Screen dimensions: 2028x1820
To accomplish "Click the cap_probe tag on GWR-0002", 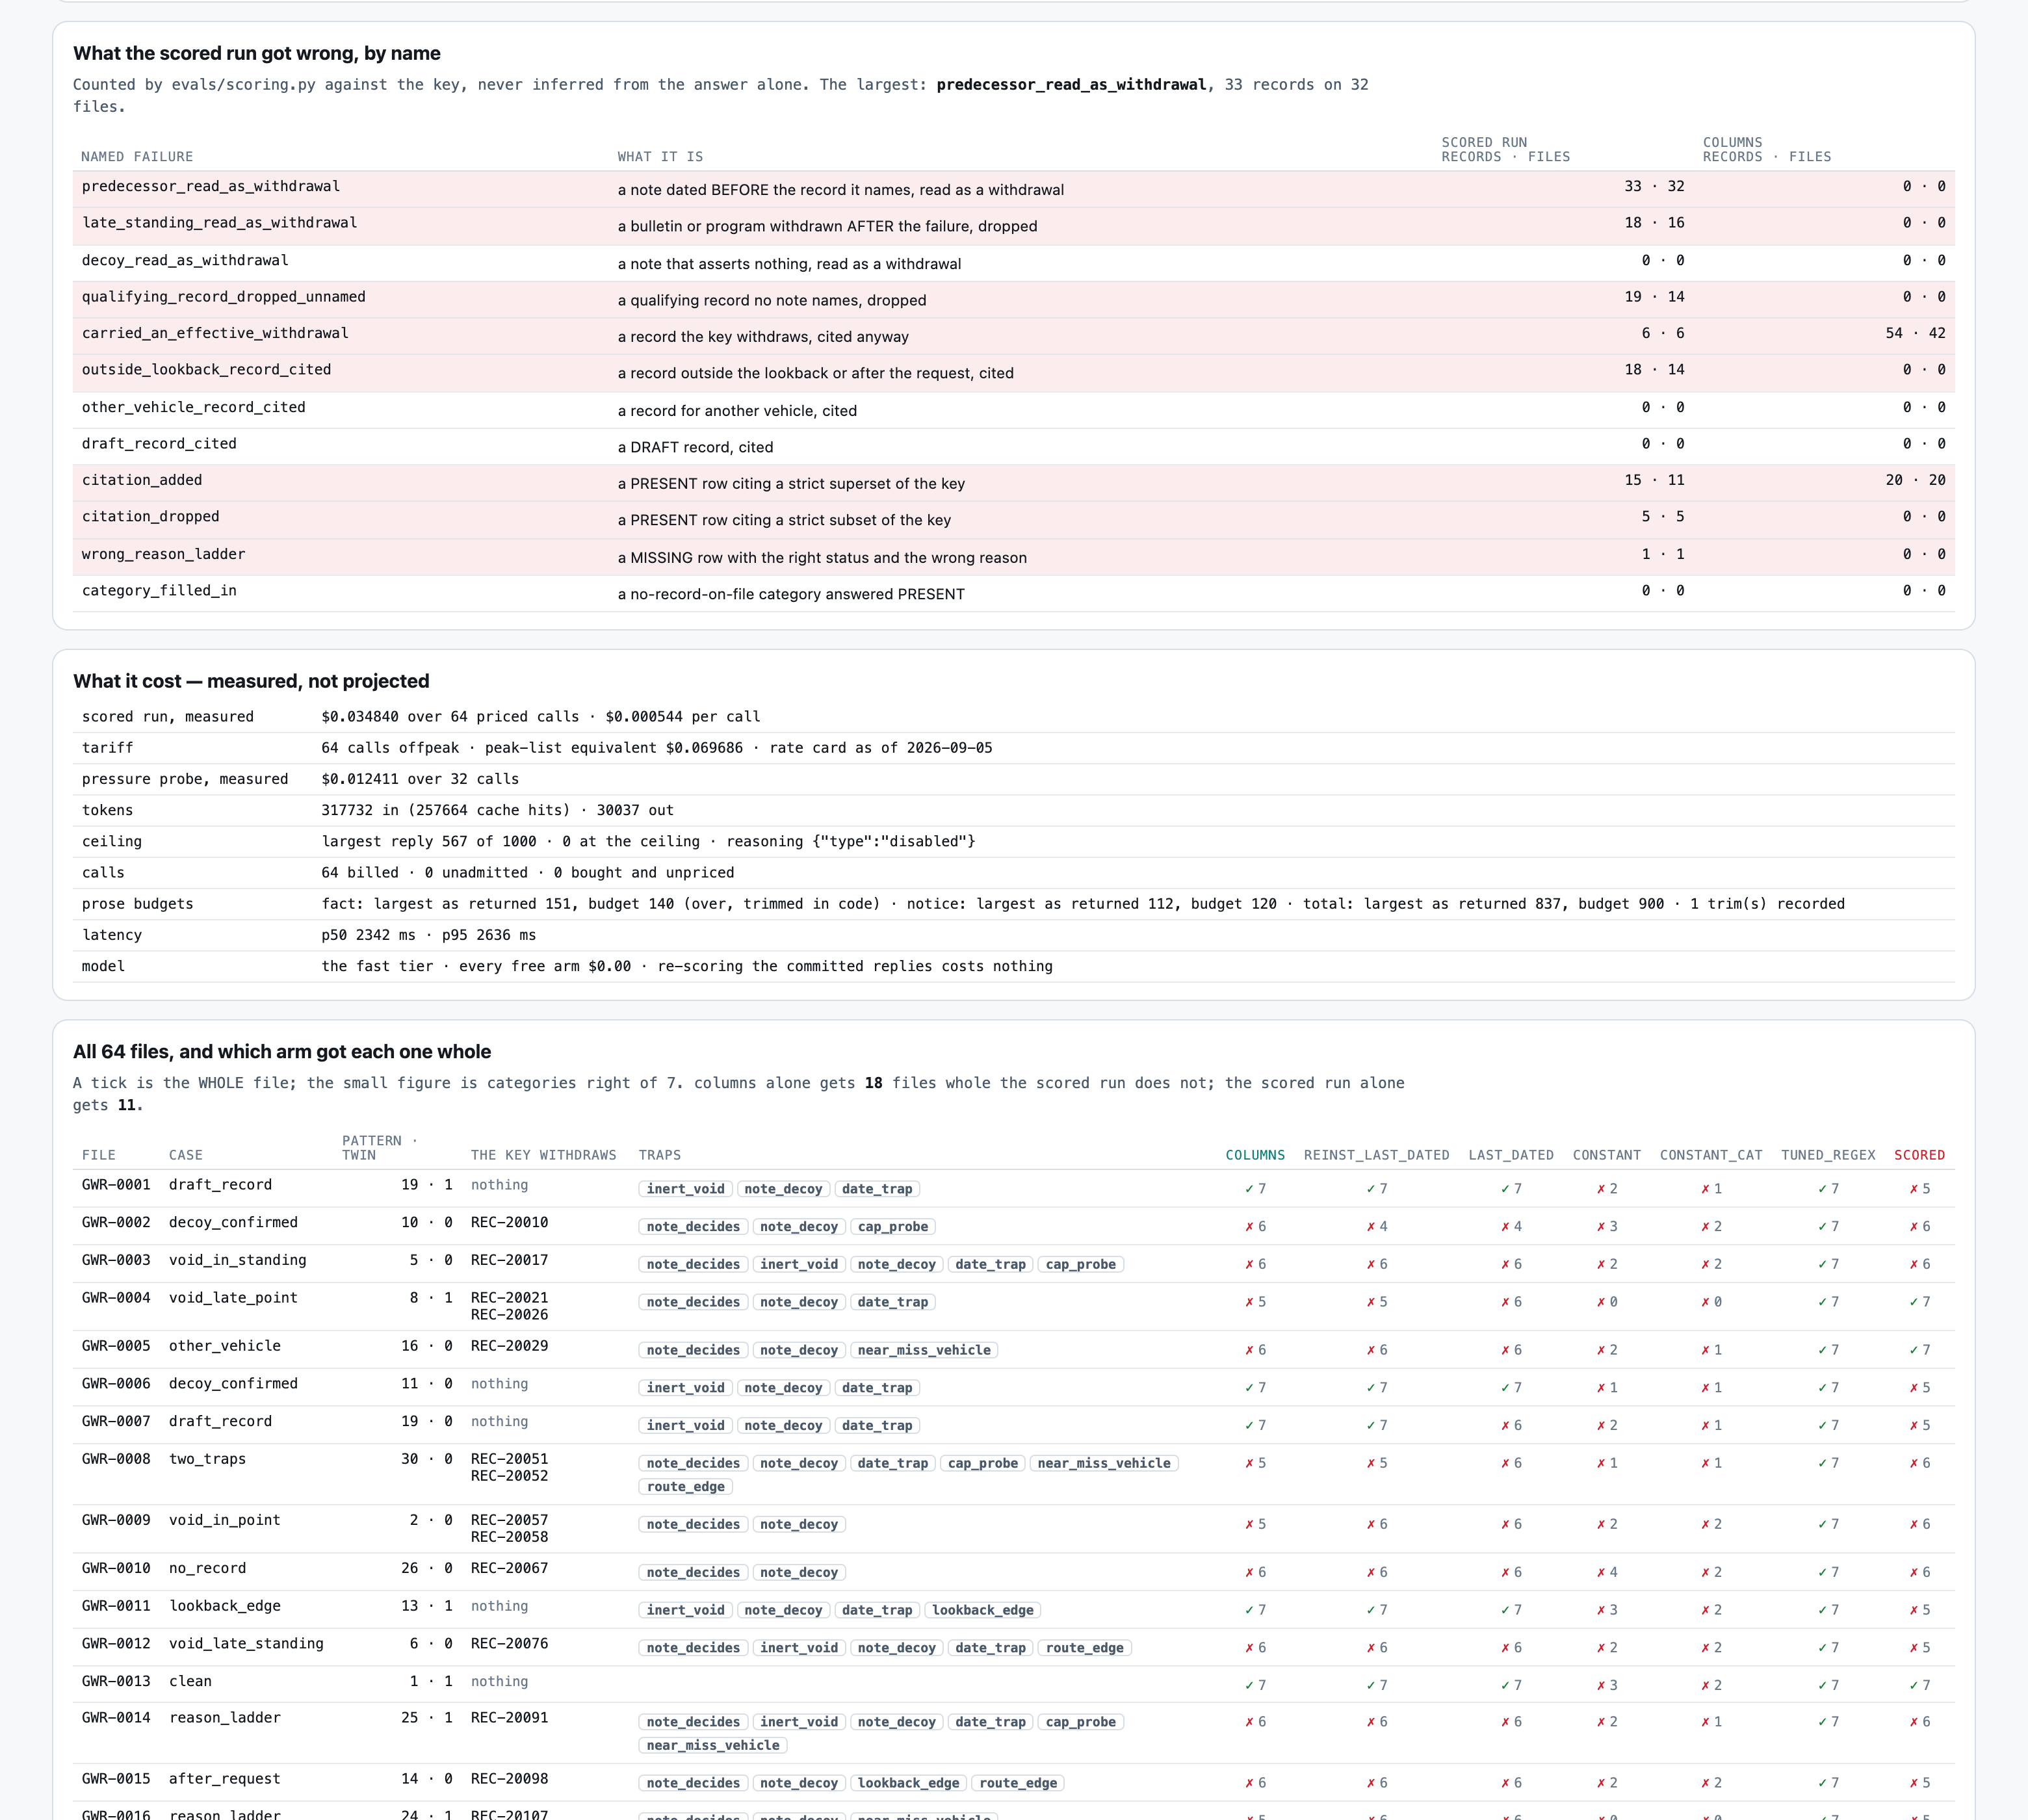I will (x=893, y=1227).
